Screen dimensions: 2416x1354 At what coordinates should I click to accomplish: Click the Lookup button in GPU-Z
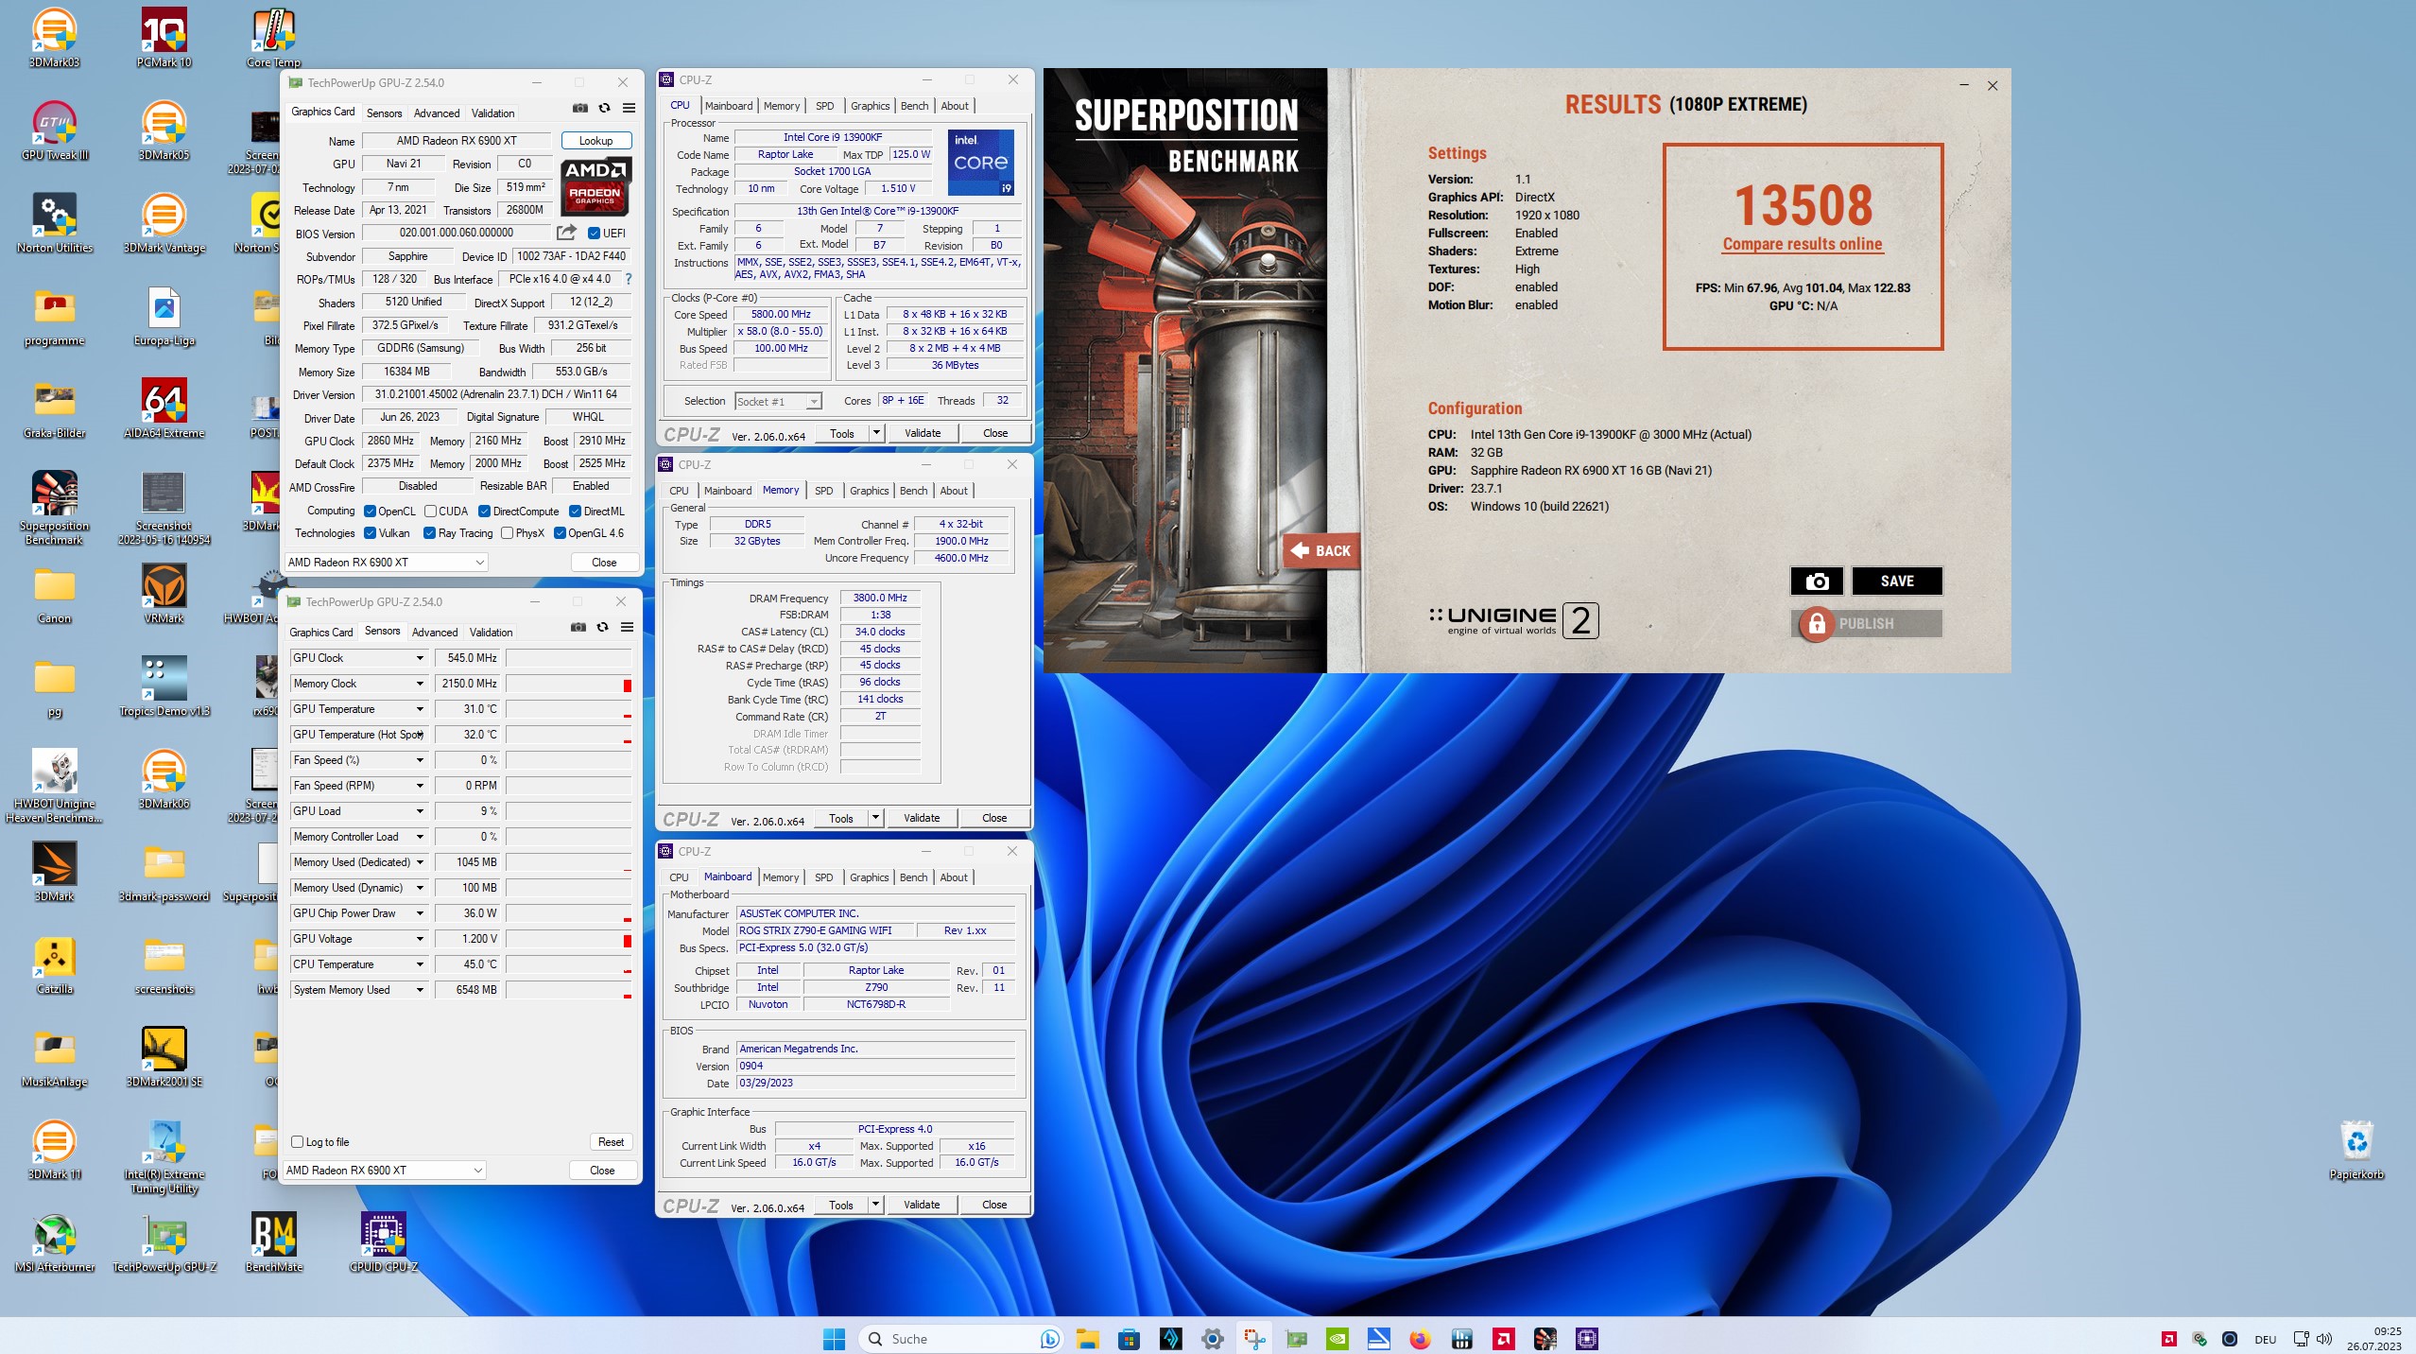[596, 141]
